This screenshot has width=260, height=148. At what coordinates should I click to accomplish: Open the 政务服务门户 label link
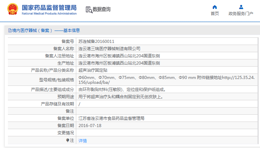coord(241,14)
